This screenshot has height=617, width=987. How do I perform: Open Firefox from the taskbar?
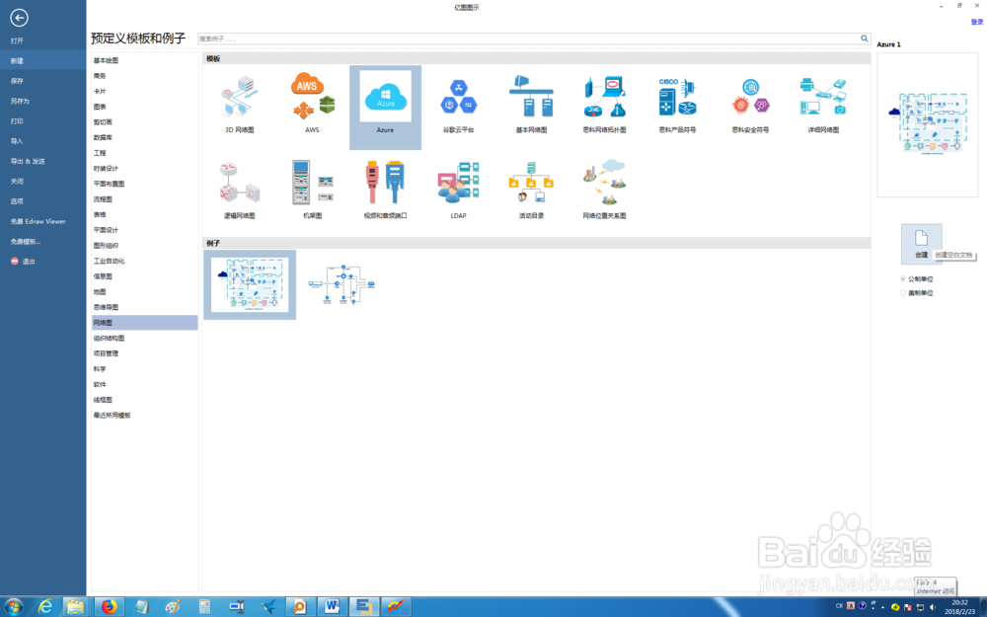click(110, 607)
